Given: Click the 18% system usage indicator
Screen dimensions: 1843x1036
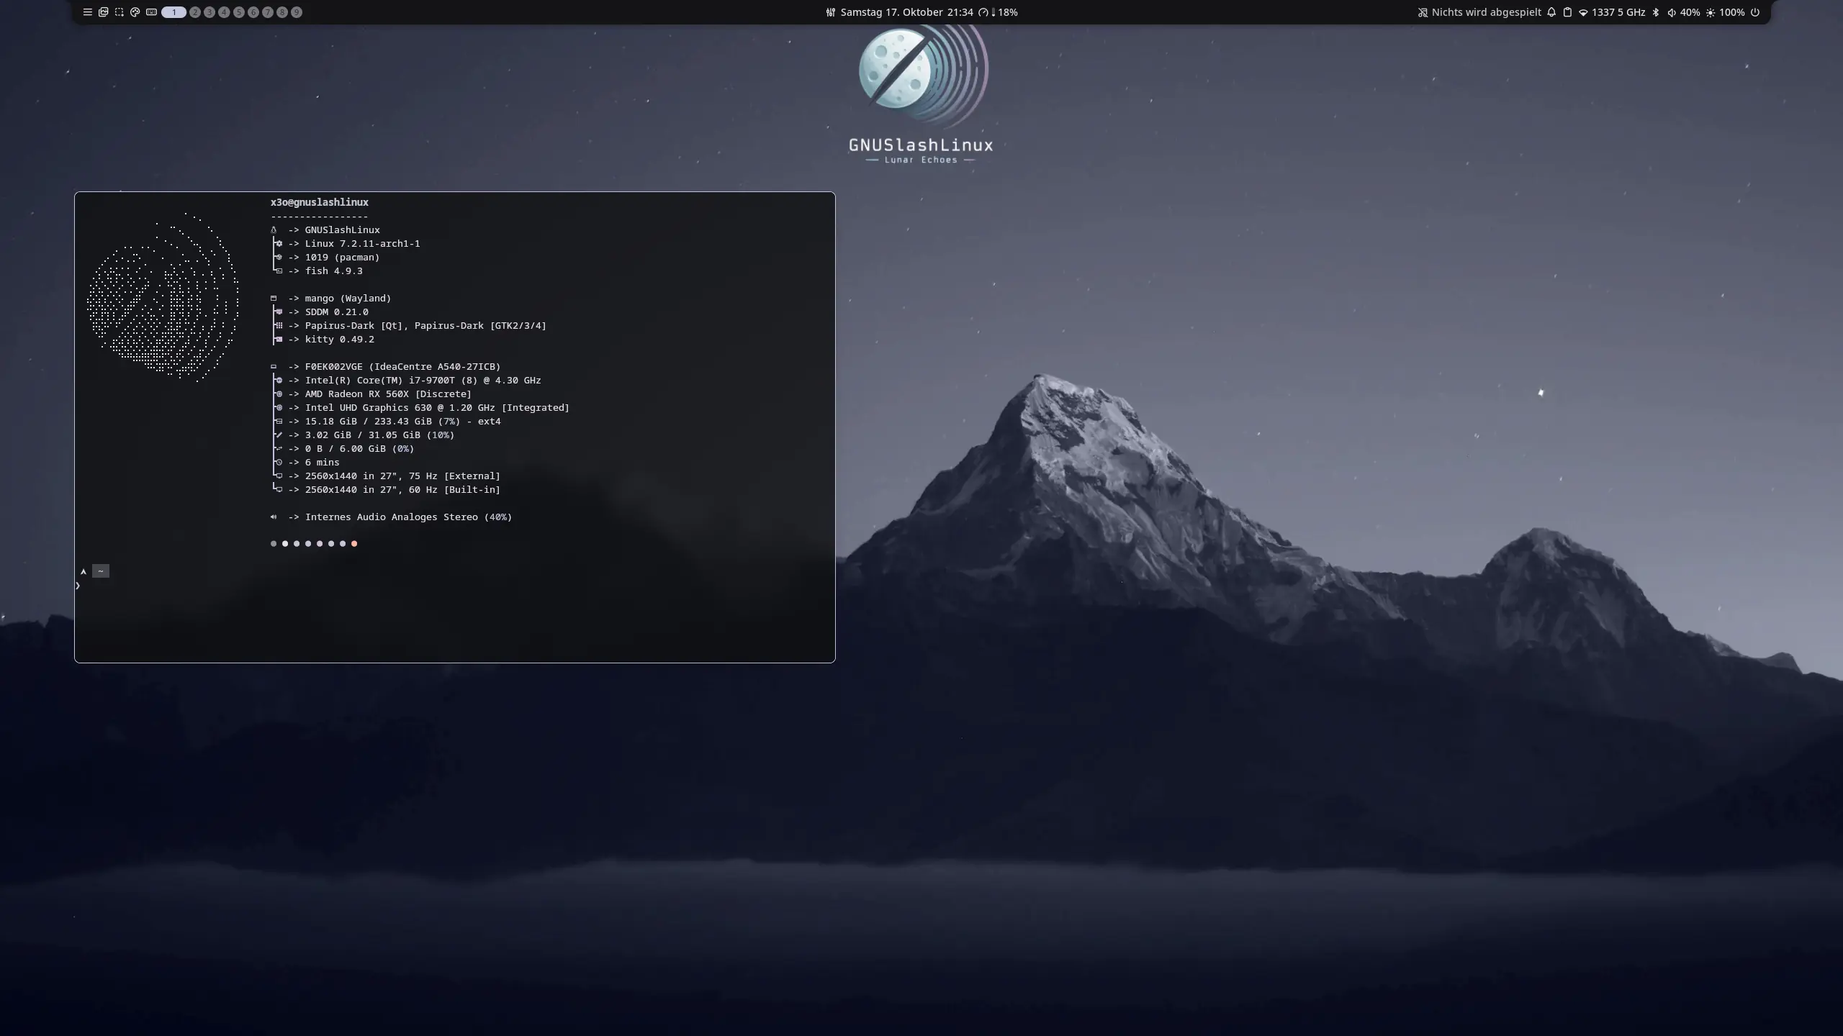Looking at the screenshot, I should click(x=1006, y=12).
